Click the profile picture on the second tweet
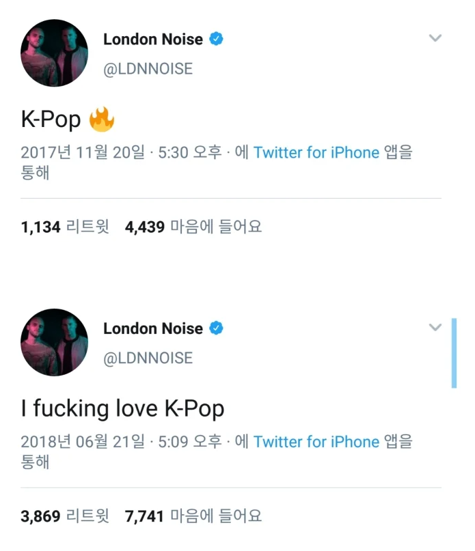Screen dimensions: 475x551 (x=54, y=342)
